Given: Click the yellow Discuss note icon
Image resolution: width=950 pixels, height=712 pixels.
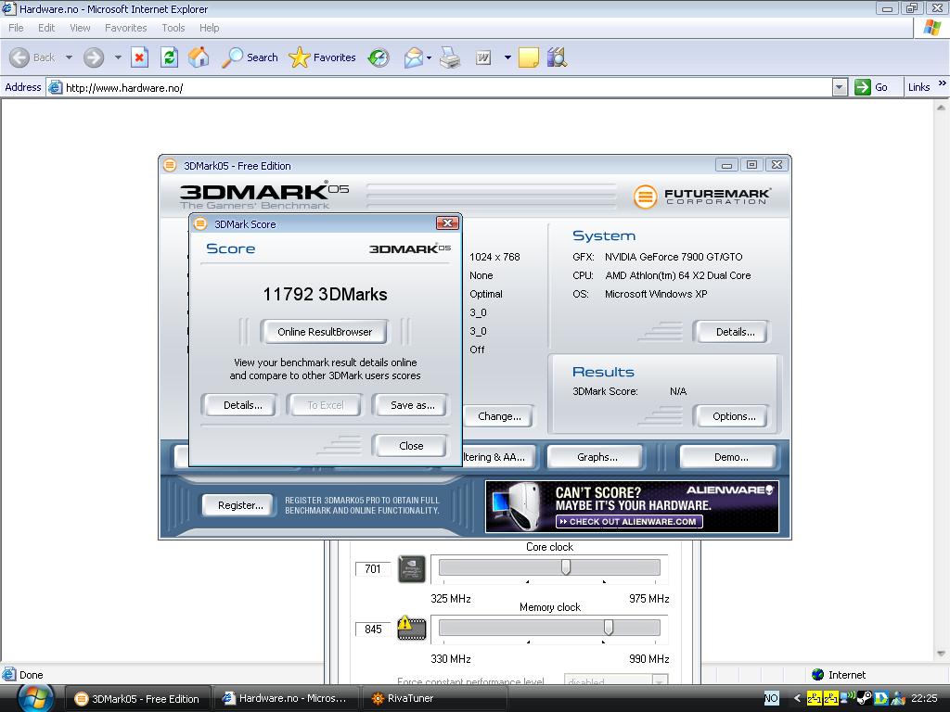Looking at the screenshot, I should [x=528, y=57].
